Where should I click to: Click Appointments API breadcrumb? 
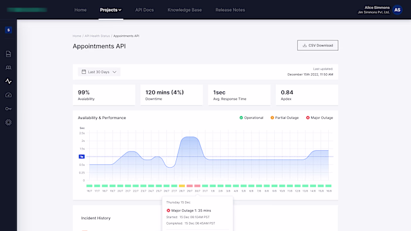pyautogui.click(x=126, y=36)
